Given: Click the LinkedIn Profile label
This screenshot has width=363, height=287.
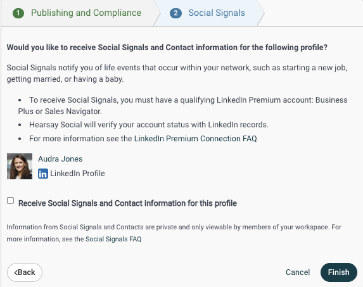Looking at the screenshot, I should coord(77,174).
